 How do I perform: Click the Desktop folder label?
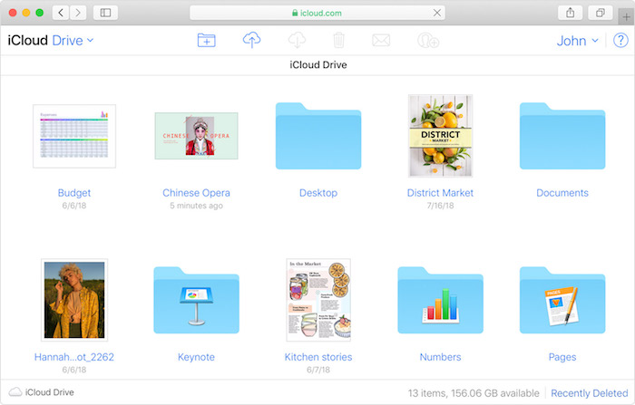pos(318,193)
